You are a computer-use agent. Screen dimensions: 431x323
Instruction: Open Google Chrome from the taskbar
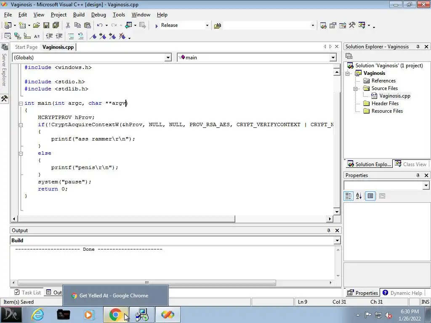pyautogui.click(x=115, y=315)
